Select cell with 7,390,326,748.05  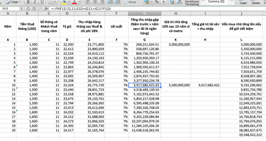[x=145, y=108]
